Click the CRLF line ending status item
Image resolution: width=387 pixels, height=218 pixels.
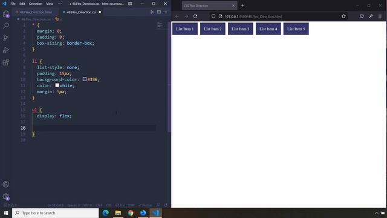coord(99,205)
